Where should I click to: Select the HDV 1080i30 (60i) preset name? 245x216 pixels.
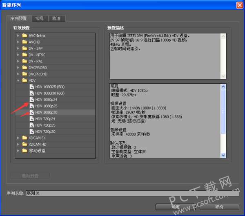(50, 93)
